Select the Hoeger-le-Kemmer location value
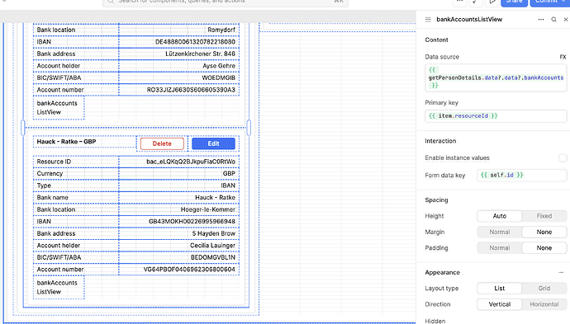The image size is (570, 324). (208, 209)
